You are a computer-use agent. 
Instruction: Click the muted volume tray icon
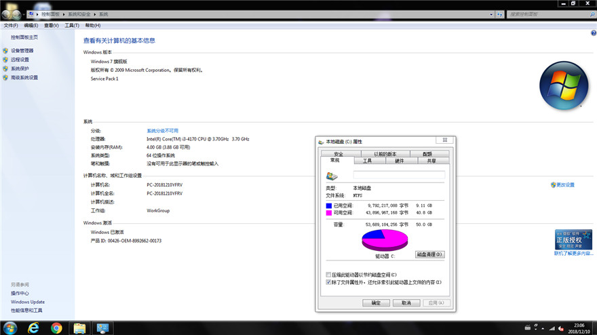click(x=561, y=328)
